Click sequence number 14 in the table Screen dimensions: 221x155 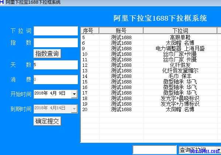click(x=85, y=76)
